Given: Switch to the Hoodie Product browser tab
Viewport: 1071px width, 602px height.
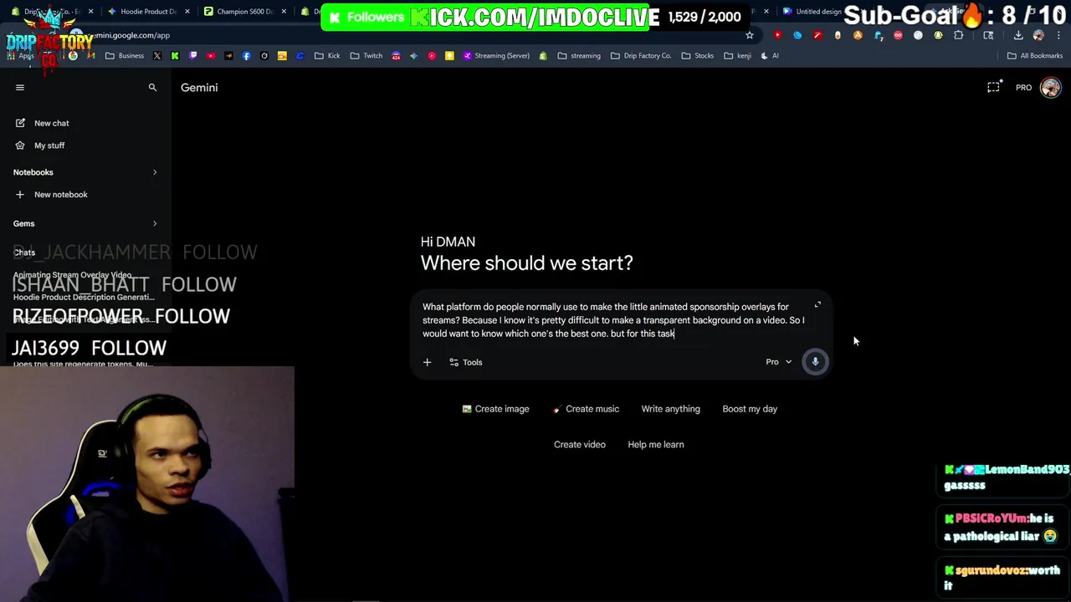Looking at the screenshot, I should 149,12.
